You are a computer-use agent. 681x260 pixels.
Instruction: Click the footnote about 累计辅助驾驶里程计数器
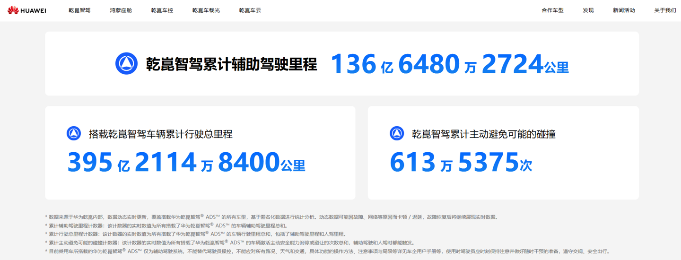166,225
